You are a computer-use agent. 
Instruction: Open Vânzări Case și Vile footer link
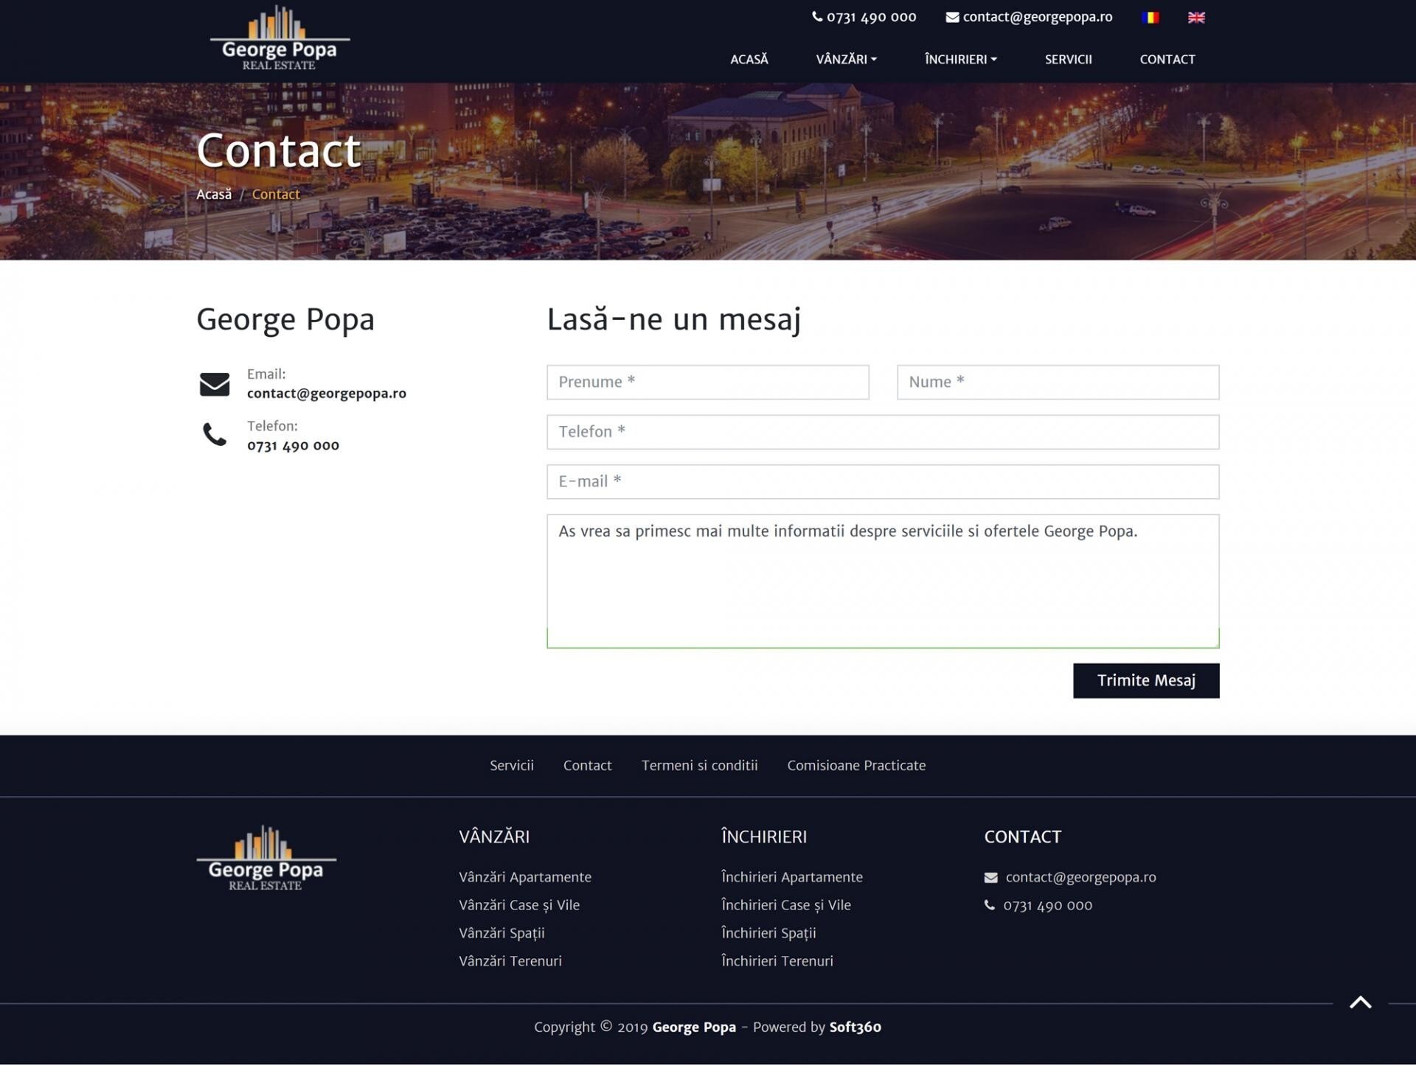click(x=518, y=905)
